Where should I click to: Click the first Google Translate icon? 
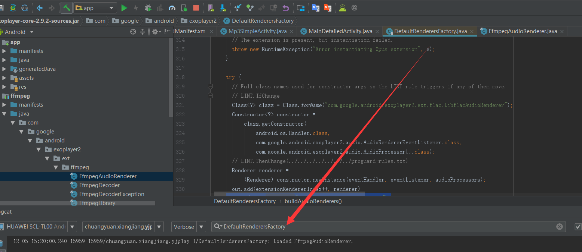(316, 8)
